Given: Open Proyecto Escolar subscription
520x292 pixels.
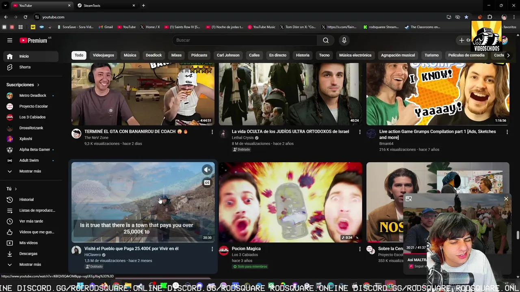Looking at the screenshot, I should pyautogui.click(x=30, y=106).
